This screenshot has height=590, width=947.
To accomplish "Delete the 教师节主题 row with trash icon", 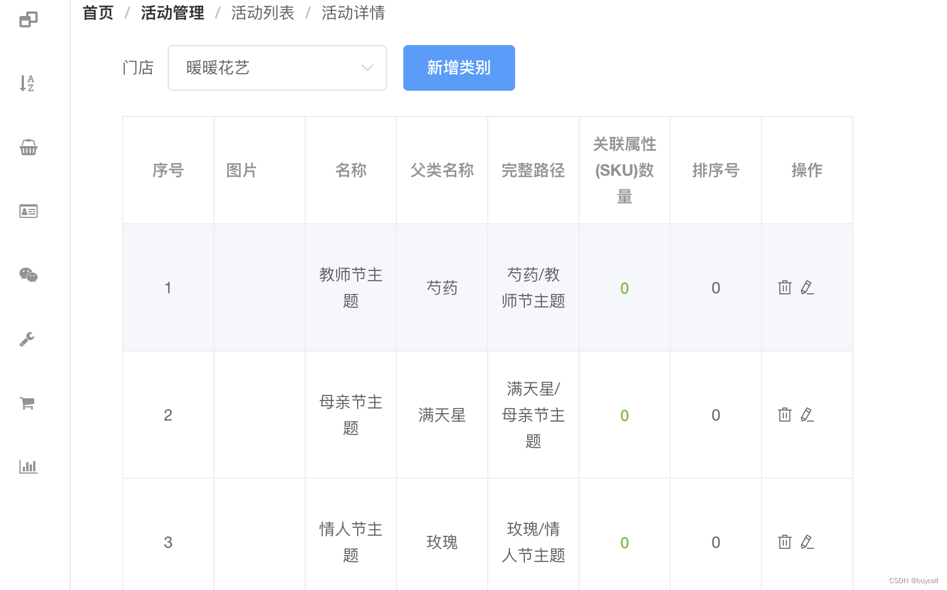I will [x=785, y=288].
